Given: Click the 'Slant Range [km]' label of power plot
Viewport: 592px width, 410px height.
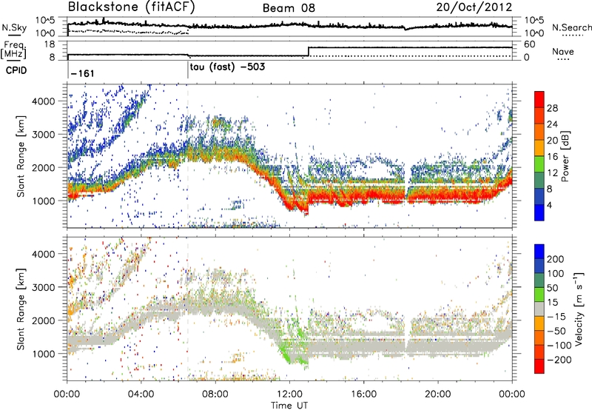Looking at the screenshot, I should pyautogui.click(x=21, y=156).
